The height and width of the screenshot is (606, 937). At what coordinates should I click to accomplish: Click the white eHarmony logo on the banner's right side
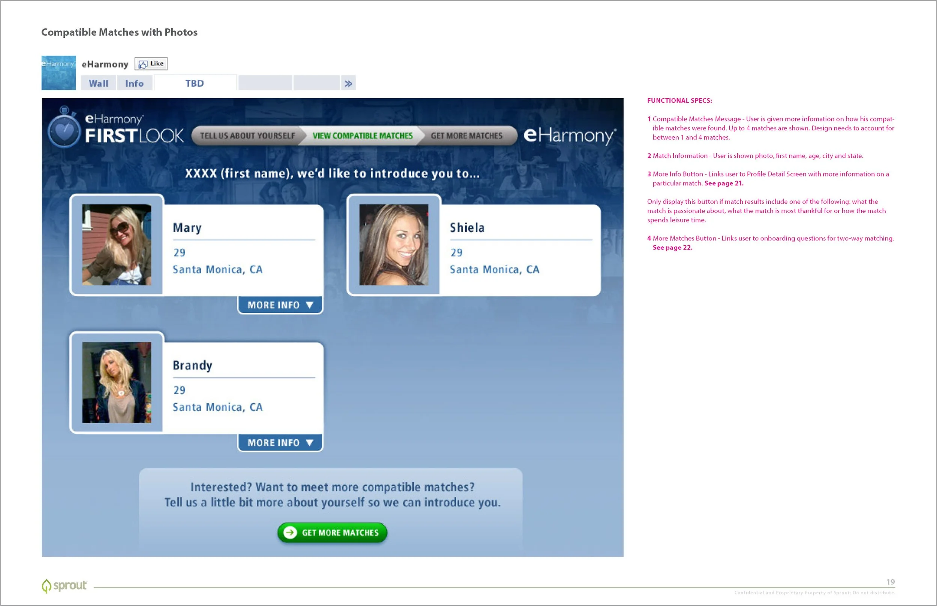coord(569,135)
